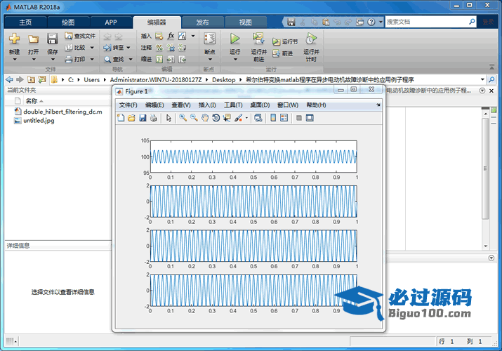Click the 前进 (Advance) button
Viewport: 502px width, 351px height.
[x=283, y=53]
